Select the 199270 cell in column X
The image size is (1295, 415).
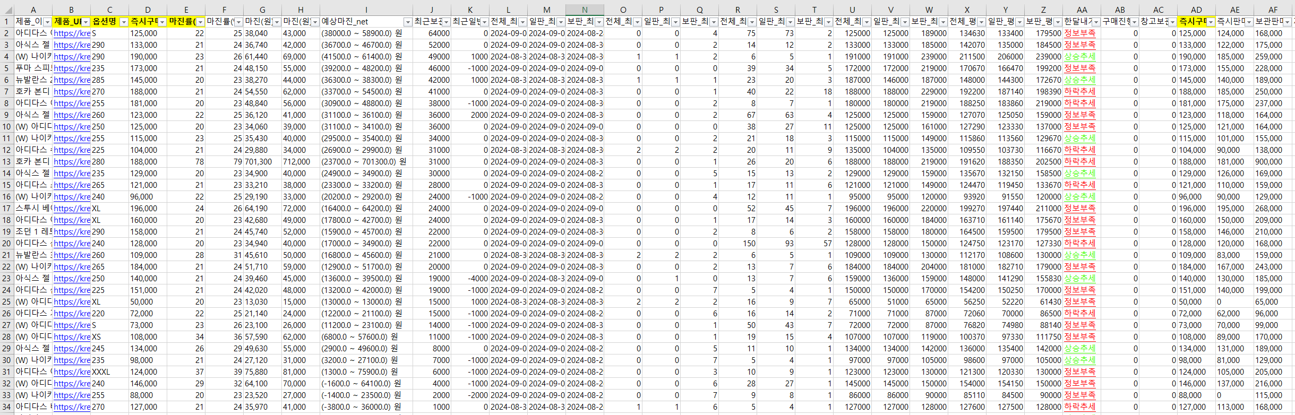point(967,209)
